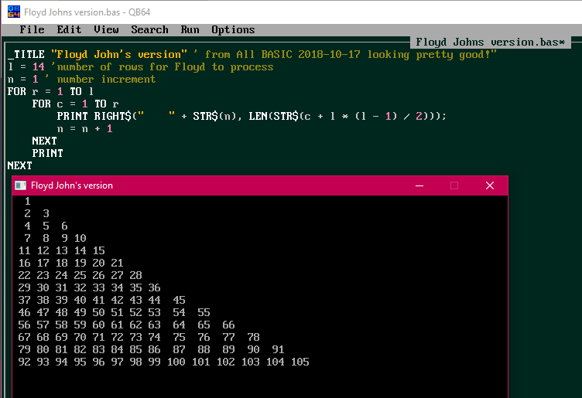This screenshot has height=398, width=582.
Task: Expand the View menu
Action: [x=106, y=29]
